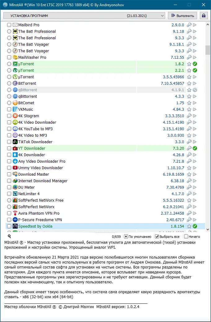Click the BitComet app icon
Image resolution: width=211 pixels, height=322 pixels.
tap(15, 103)
